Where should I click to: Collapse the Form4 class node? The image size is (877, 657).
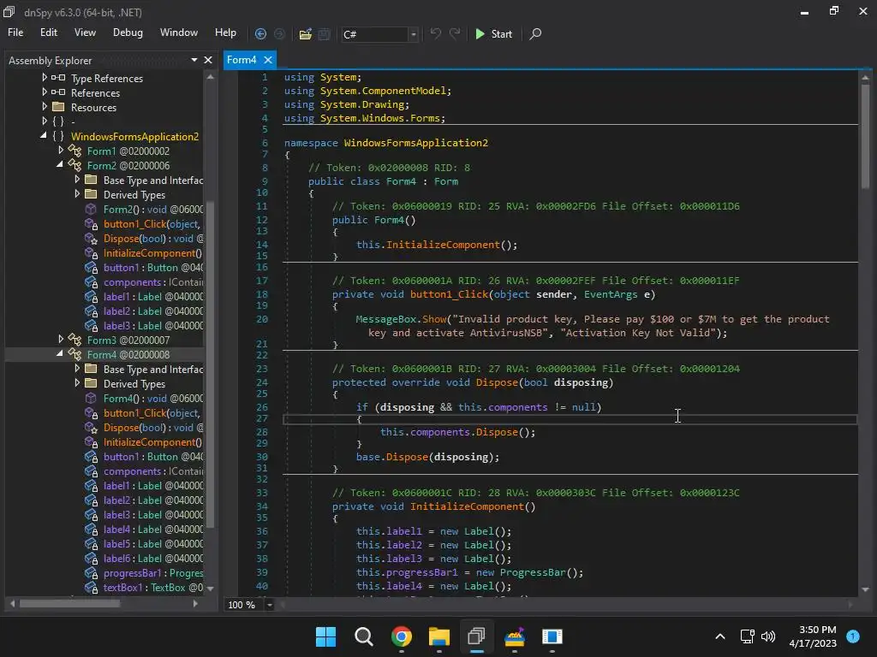point(60,353)
